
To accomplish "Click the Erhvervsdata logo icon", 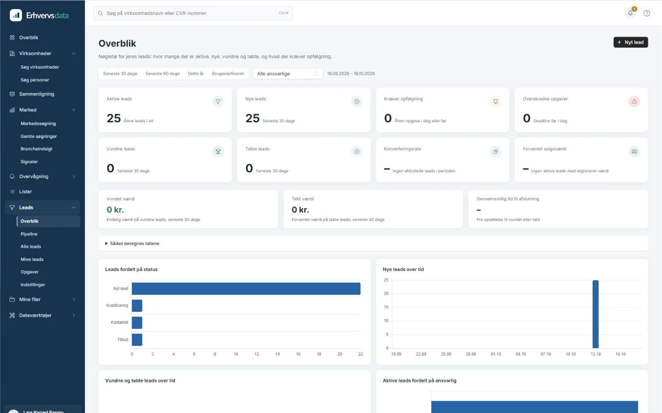I will point(16,15).
